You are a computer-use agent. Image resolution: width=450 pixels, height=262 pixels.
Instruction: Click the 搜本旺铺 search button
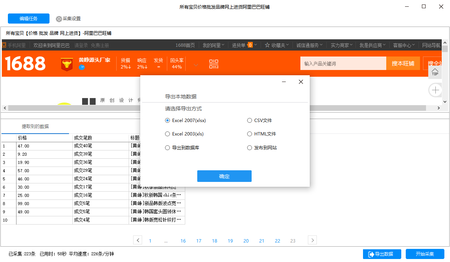[403, 64]
